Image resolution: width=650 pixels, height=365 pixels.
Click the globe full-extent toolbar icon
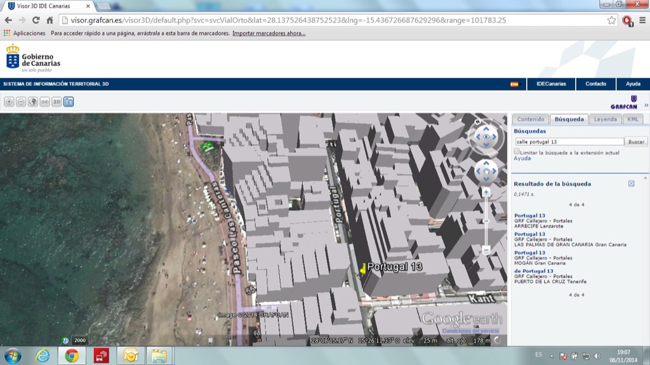click(x=33, y=102)
